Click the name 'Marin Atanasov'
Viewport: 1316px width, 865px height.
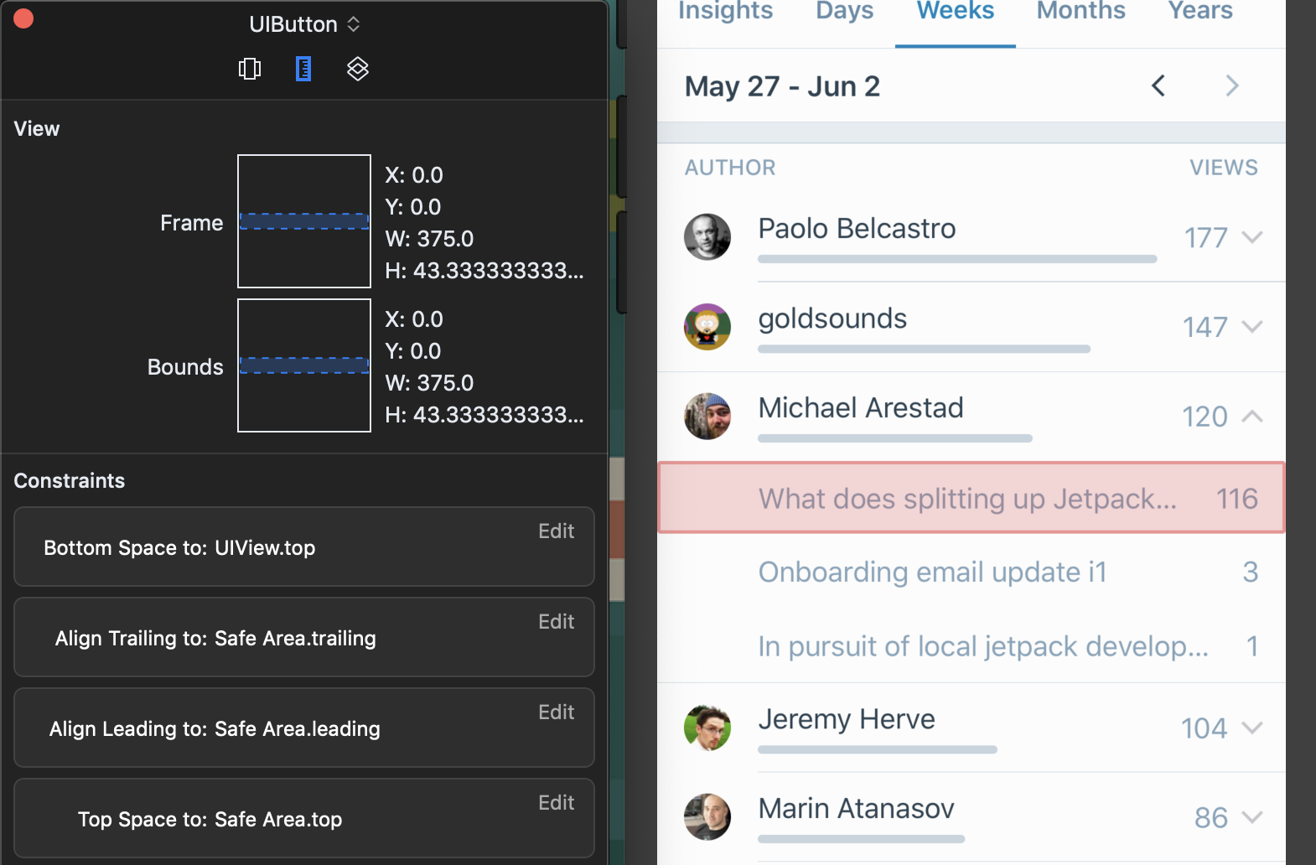coord(856,809)
